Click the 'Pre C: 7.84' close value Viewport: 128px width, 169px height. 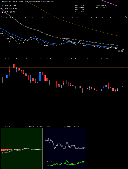pos(80,12)
